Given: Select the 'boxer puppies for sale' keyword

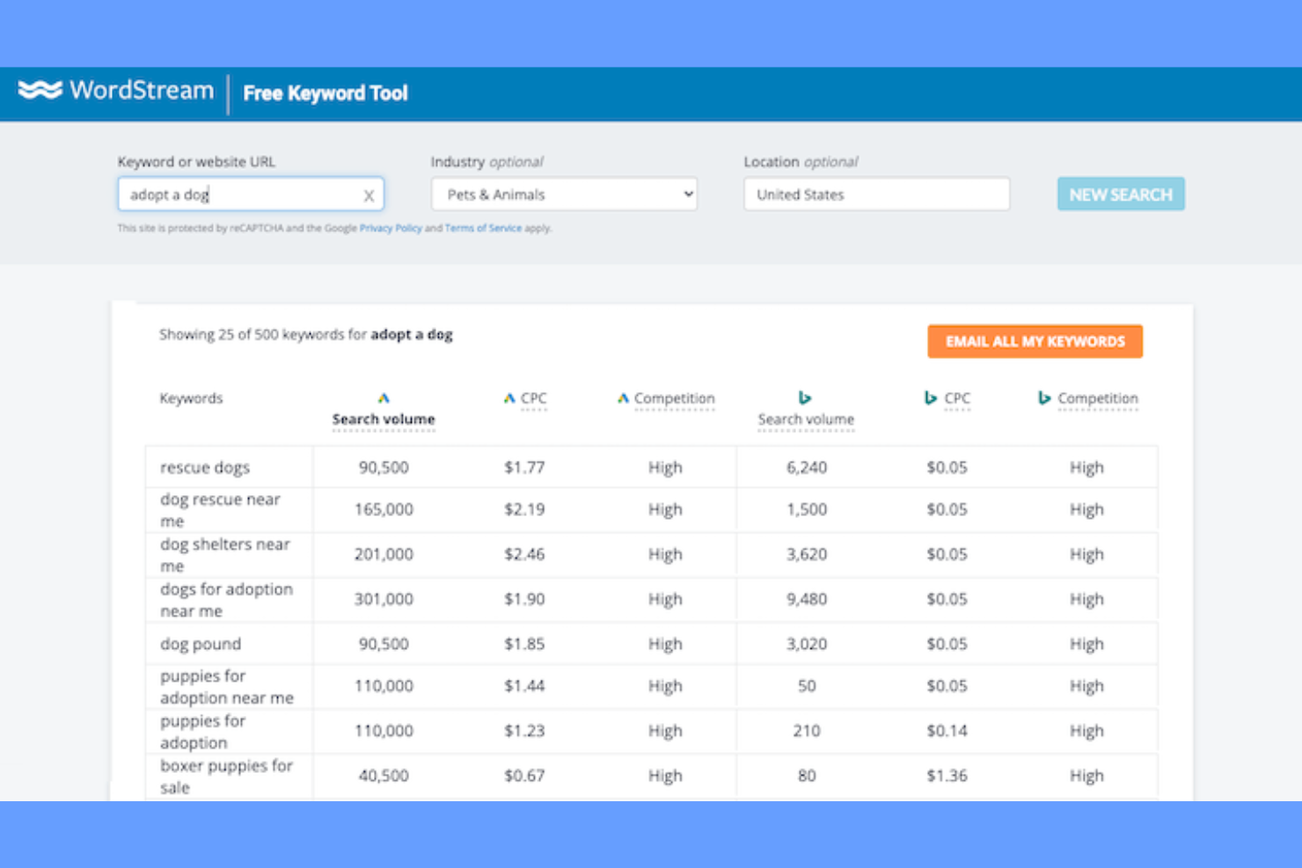Looking at the screenshot, I should point(227,777).
